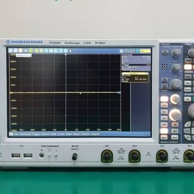This screenshot has width=194, height=194.
Task: Tap the cyan diamond icon in top toolbar
Action: [137, 51]
